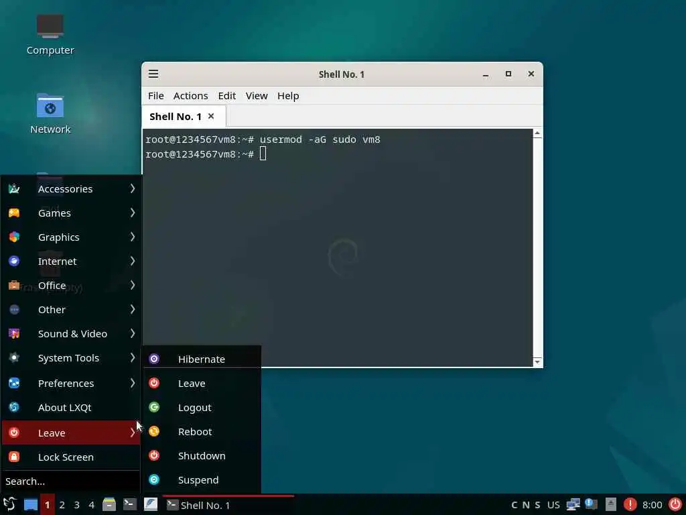Open the Edit menu

(226, 95)
